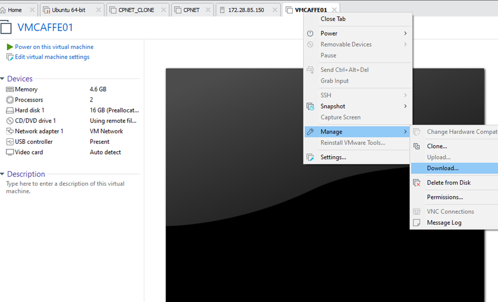Select the USB controller row label
The width and height of the screenshot is (498, 302).
34,142
